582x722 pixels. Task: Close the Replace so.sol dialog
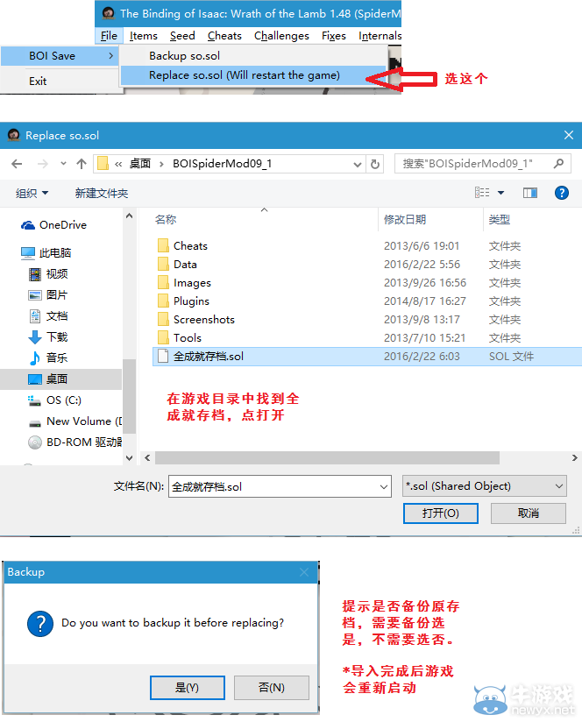569,135
